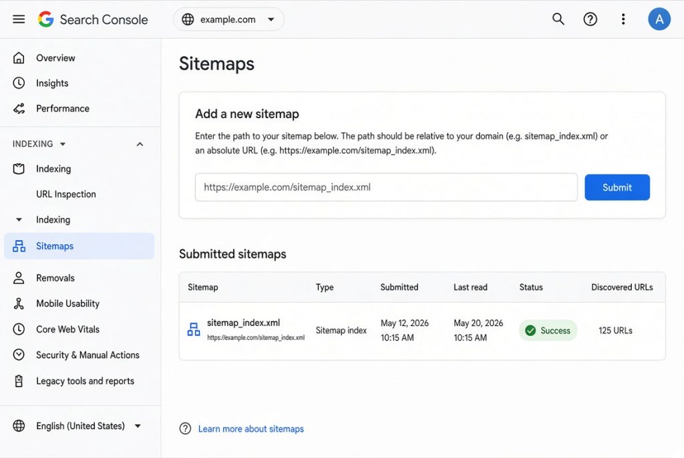
Task: Click the small arrow next to INDEXING header
Action: (63, 144)
